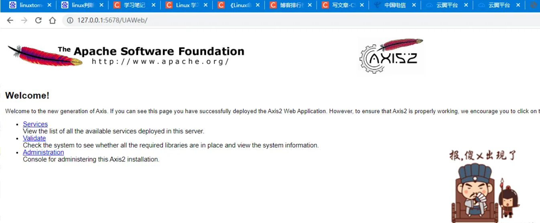Open the Administration console link
540x223 pixels.
pyautogui.click(x=43, y=152)
